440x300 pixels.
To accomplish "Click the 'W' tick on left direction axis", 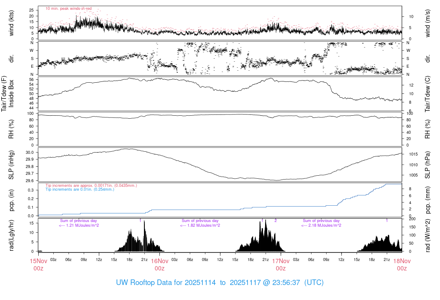I will (32, 51).
